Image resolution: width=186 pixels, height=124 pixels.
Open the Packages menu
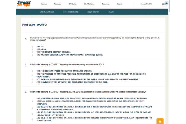(x=57, y=4)
